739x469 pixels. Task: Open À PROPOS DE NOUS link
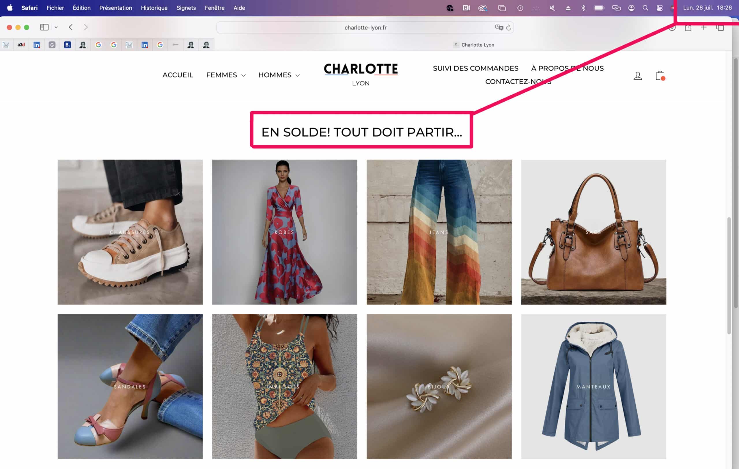pos(567,68)
